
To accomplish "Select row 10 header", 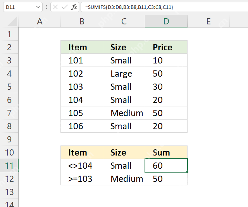I will [x=9, y=152].
